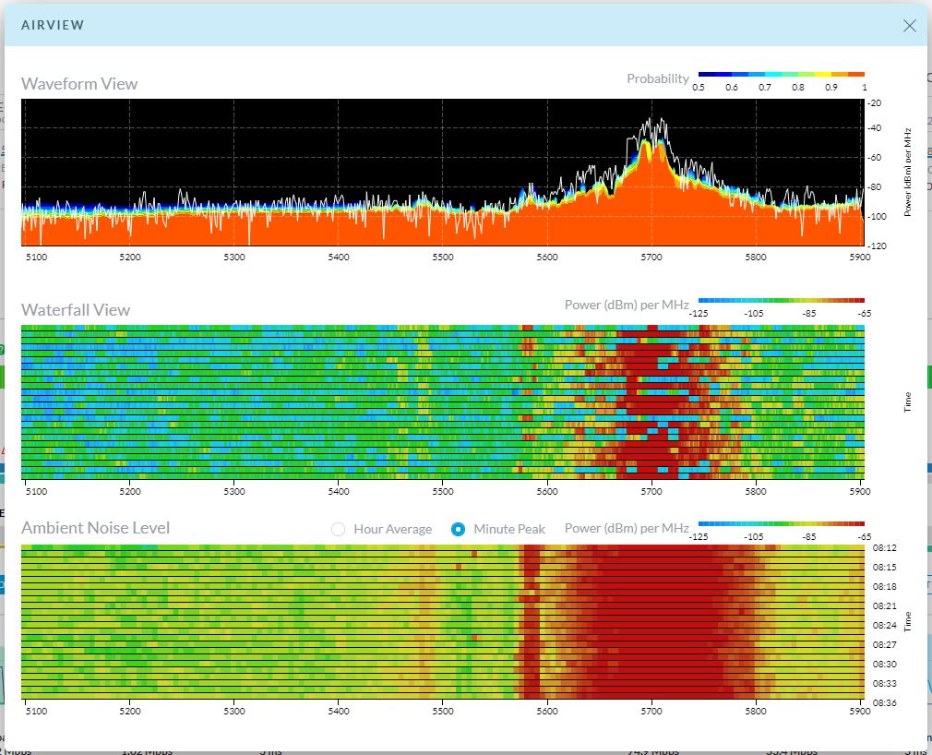This screenshot has width=932, height=755.
Task: Click the Waterfall View heading
Action: pyautogui.click(x=76, y=310)
